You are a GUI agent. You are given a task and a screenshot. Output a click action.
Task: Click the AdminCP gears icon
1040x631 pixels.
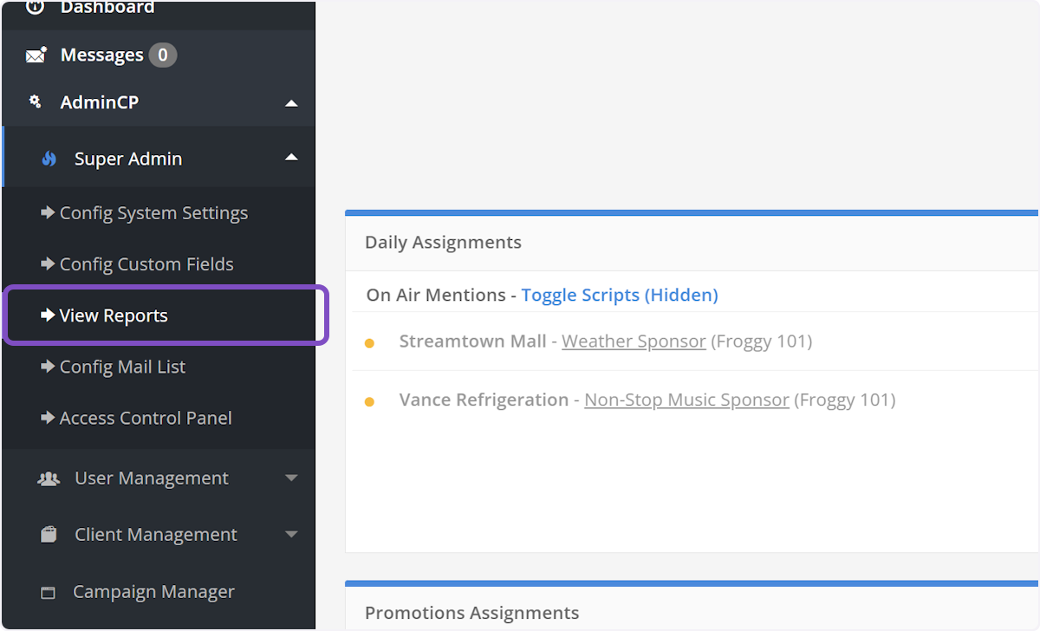(36, 102)
